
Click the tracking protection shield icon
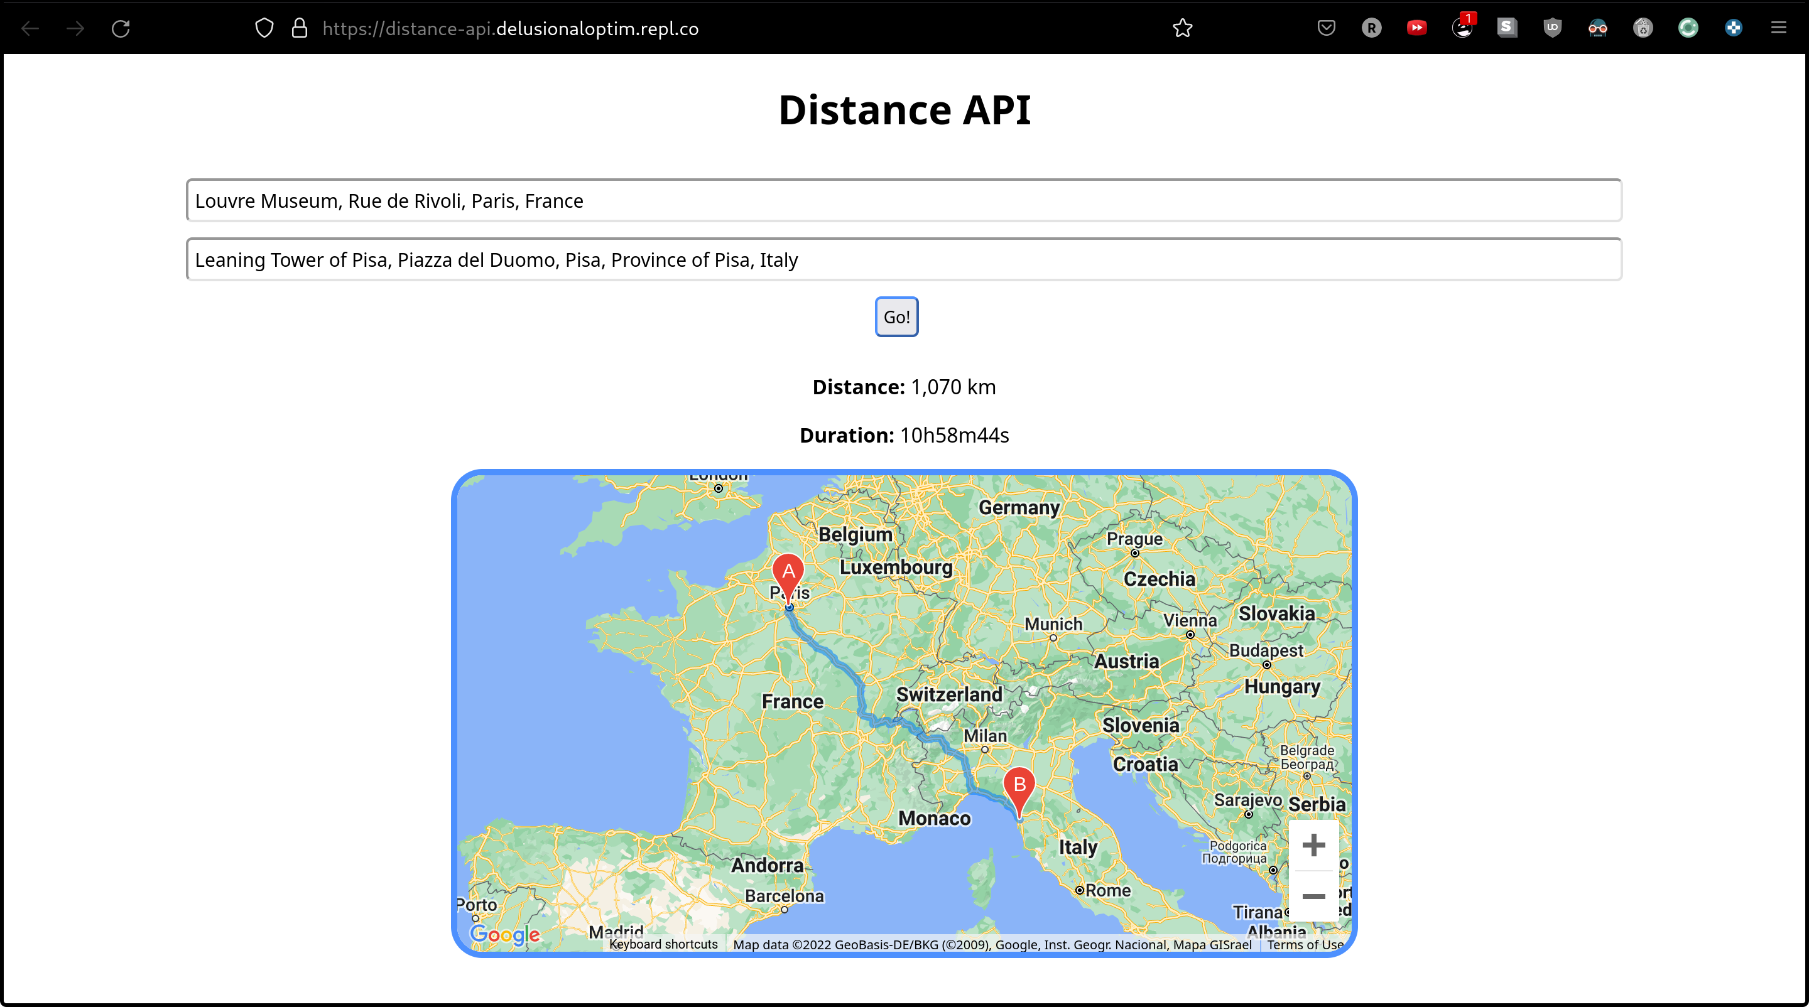click(x=264, y=28)
